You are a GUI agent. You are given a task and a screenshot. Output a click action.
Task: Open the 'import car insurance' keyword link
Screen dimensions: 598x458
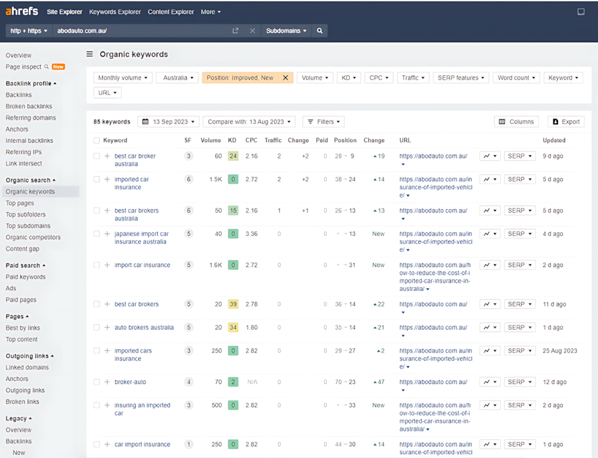(142, 265)
